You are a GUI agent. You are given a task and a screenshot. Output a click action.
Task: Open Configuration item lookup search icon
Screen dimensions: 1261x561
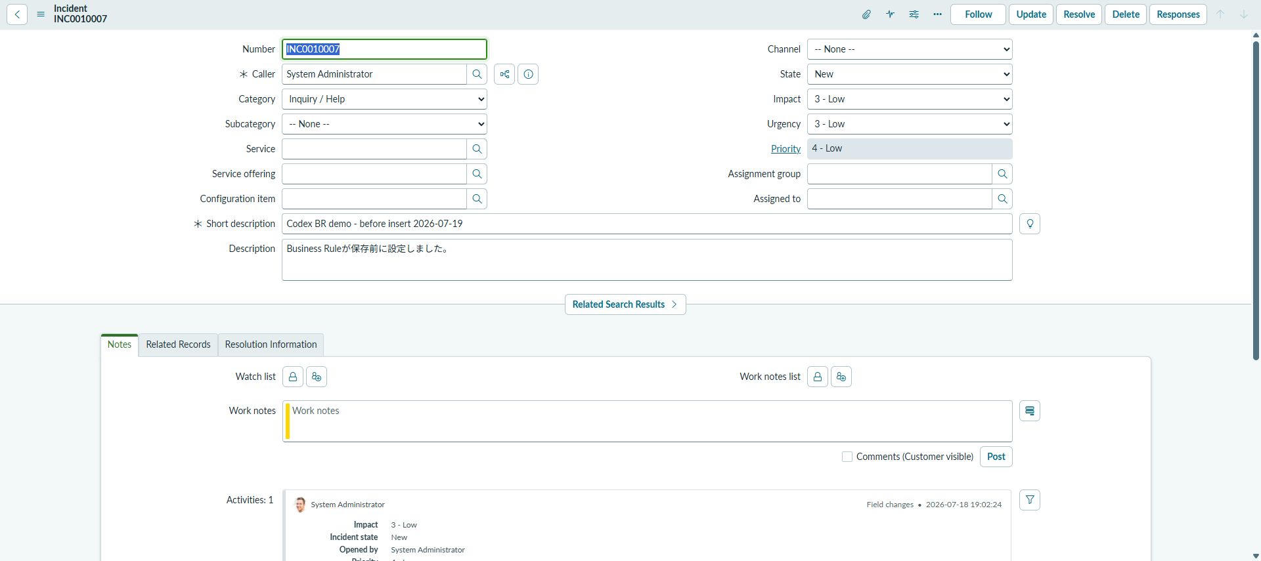pos(477,199)
